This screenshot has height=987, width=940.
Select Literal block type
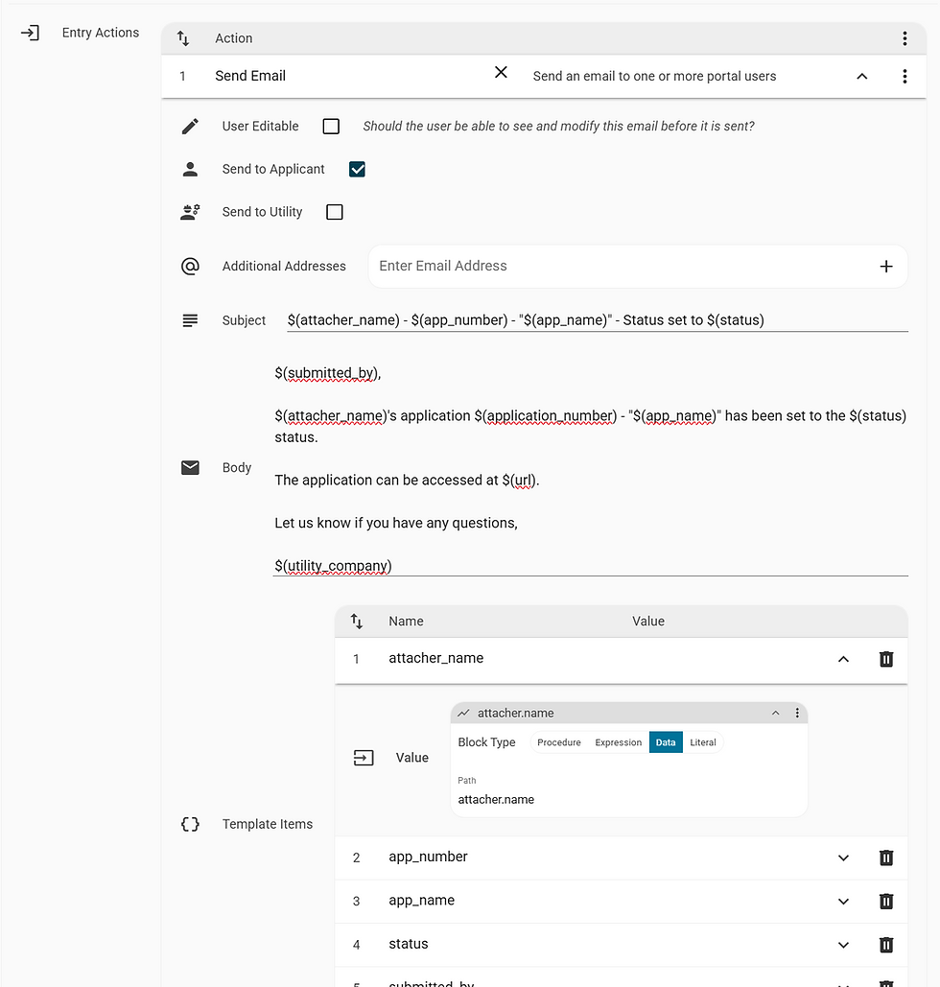tap(703, 742)
